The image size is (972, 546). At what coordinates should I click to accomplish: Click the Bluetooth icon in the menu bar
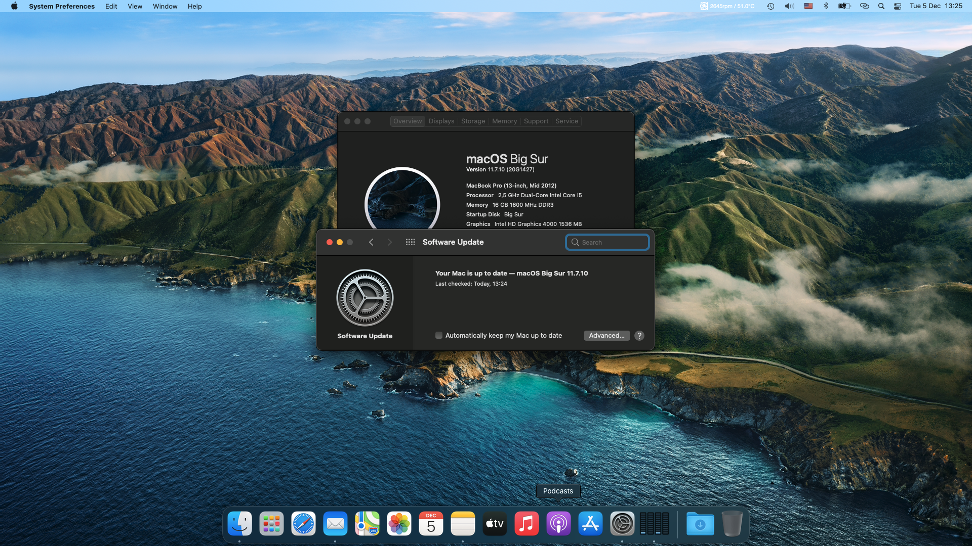[826, 6]
